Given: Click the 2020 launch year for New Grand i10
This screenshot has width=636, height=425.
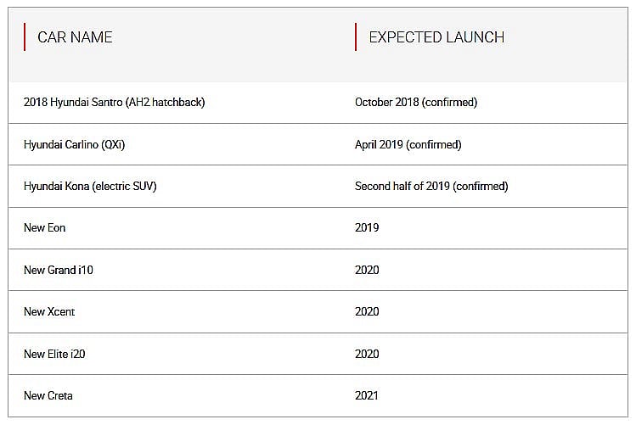Looking at the screenshot, I should click(367, 271).
